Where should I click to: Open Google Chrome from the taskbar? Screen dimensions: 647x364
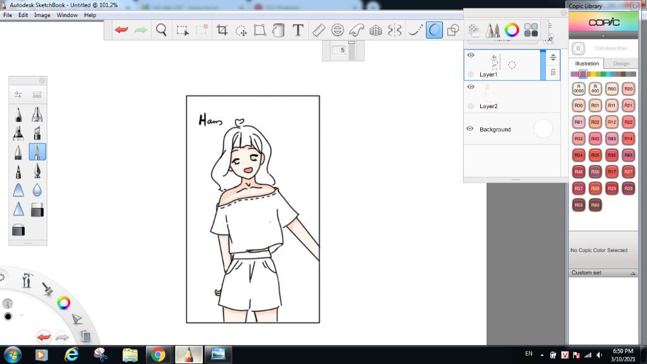click(158, 355)
